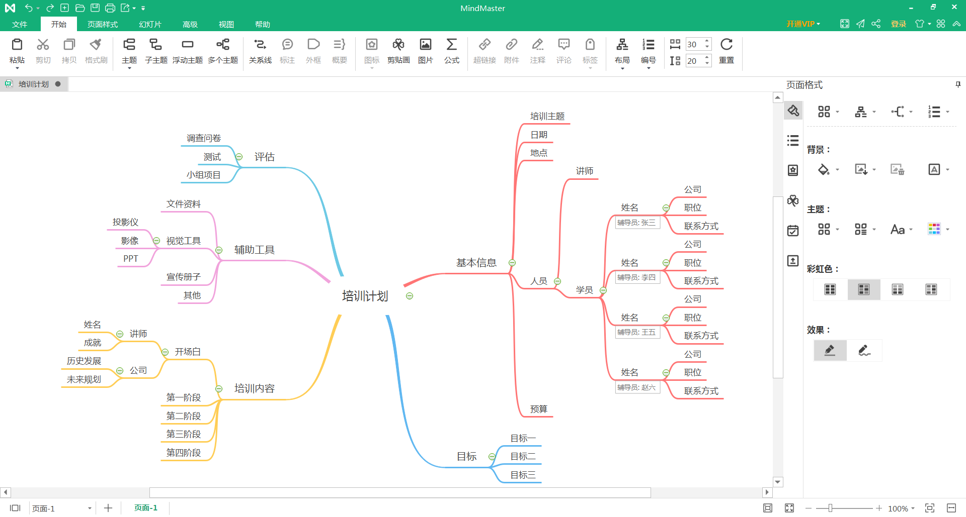The height and width of the screenshot is (517, 966).
Task: Click the zoom slider handle
Action: 830,508
